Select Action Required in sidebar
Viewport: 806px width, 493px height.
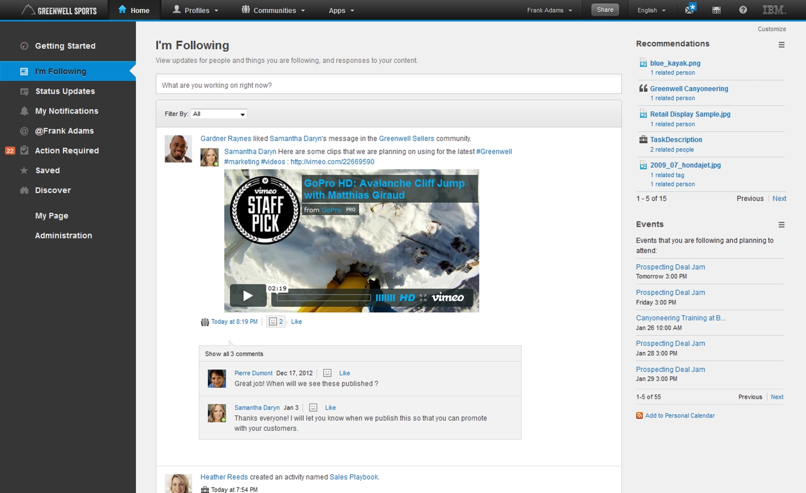pos(66,151)
